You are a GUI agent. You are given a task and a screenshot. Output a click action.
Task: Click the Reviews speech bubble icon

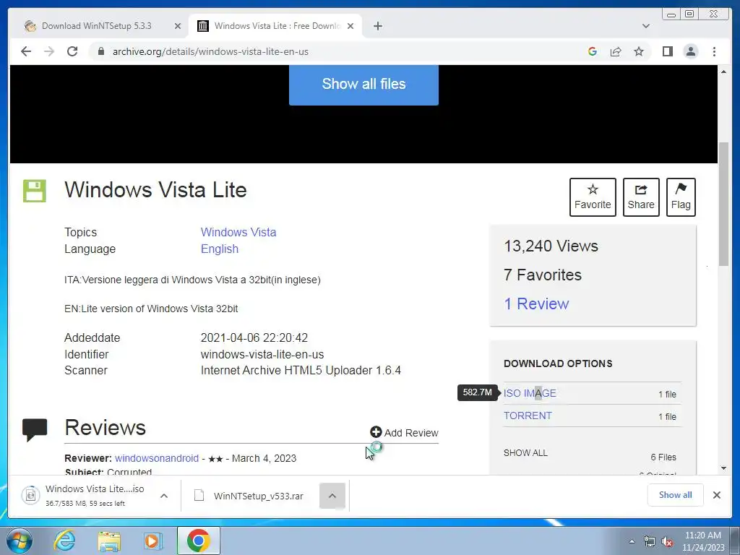click(35, 429)
